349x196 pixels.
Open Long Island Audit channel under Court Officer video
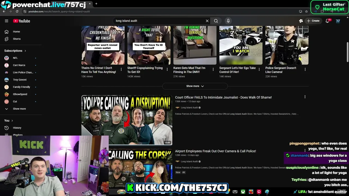pyautogui.click(x=189, y=108)
